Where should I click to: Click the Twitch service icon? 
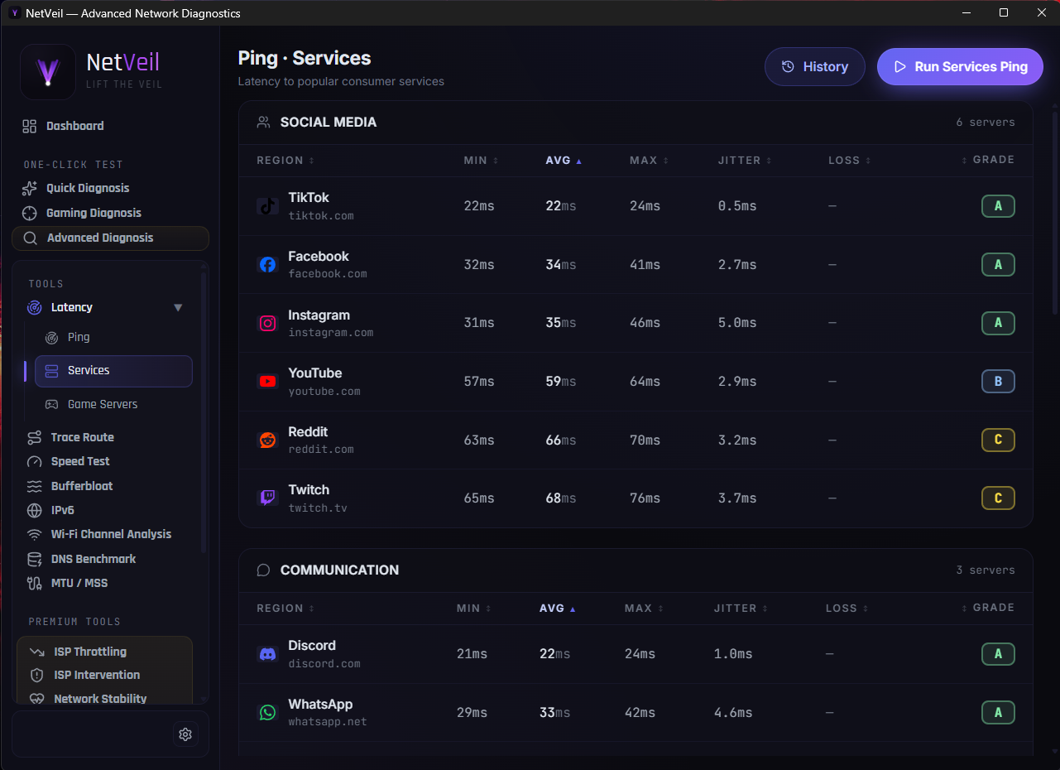click(267, 498)
